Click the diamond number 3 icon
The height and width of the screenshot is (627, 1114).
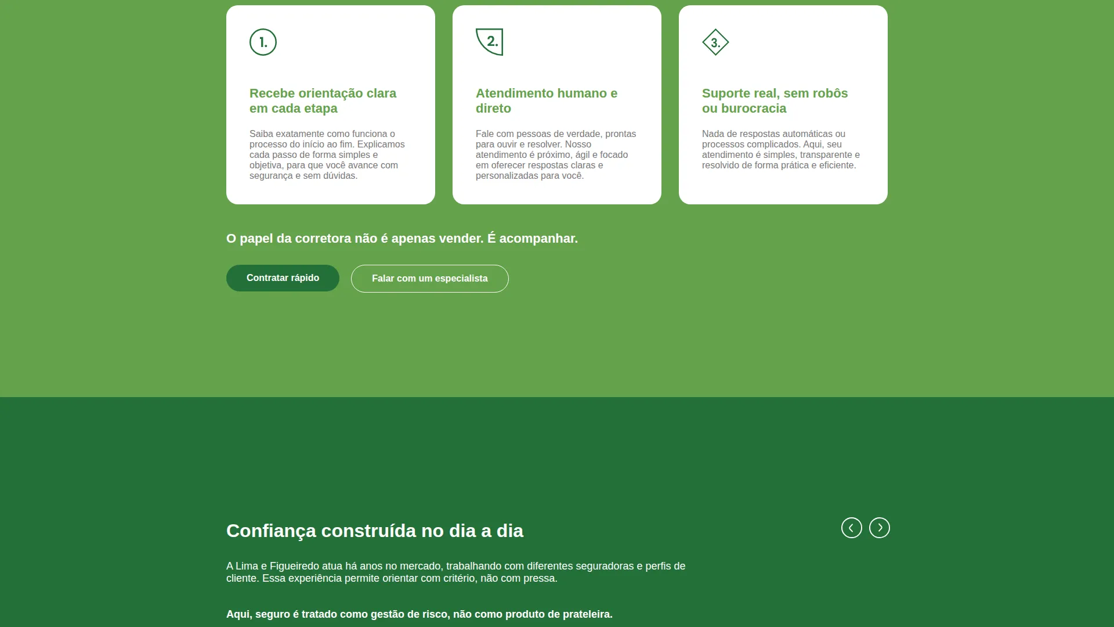715,42
